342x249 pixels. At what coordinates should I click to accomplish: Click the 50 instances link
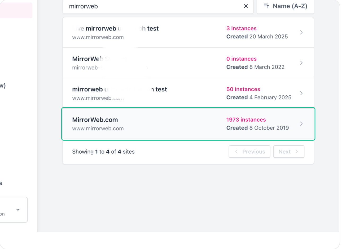tap(243, 89)
